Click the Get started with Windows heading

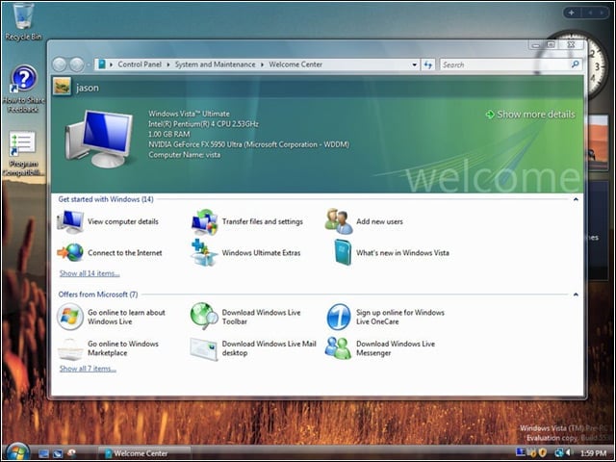106,199
